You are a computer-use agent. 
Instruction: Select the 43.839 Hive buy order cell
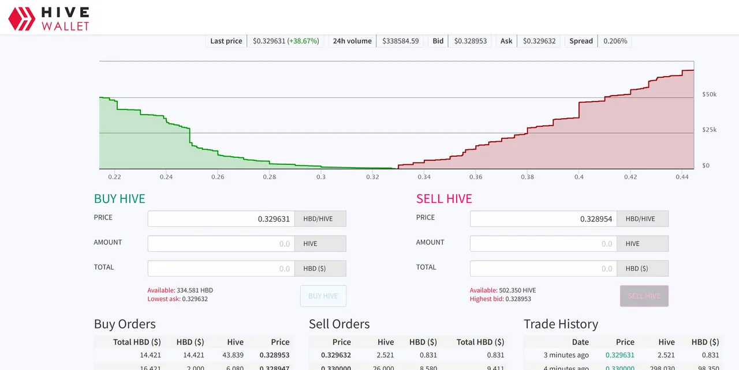(232, 355)
